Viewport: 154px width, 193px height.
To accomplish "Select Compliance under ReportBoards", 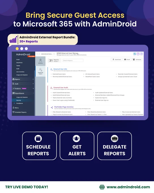I will click(20, 103).
